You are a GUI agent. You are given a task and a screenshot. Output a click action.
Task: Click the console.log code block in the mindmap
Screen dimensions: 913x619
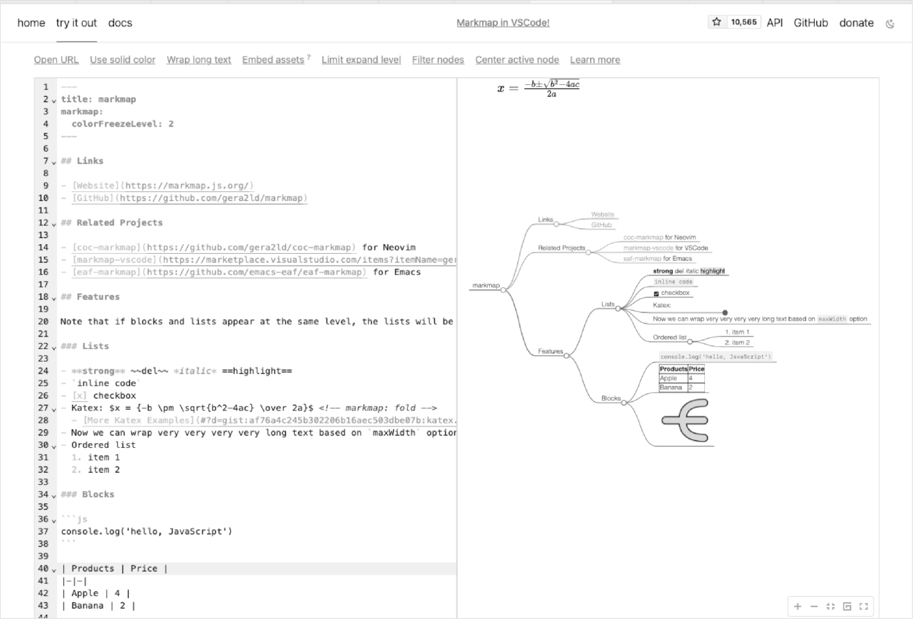[x=715, y=357]
